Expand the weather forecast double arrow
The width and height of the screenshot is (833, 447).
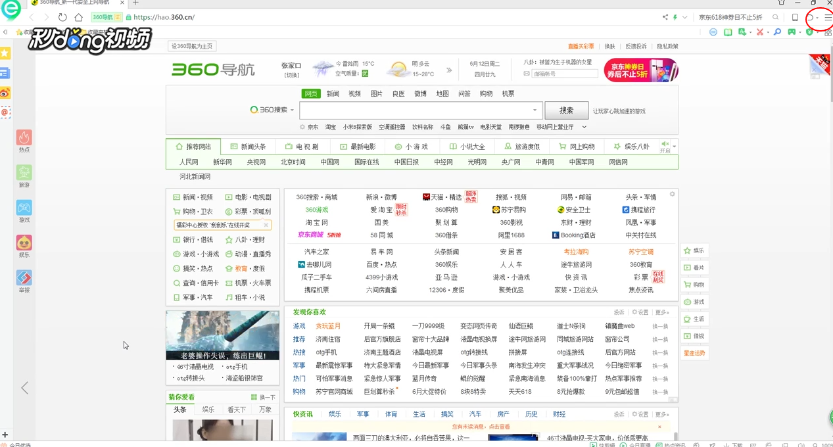(x=449, y=70)
